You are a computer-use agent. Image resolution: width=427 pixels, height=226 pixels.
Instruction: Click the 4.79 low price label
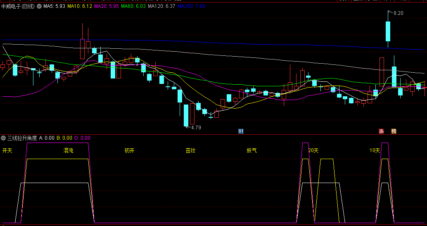pyautogui.click(x=196, y=127)
